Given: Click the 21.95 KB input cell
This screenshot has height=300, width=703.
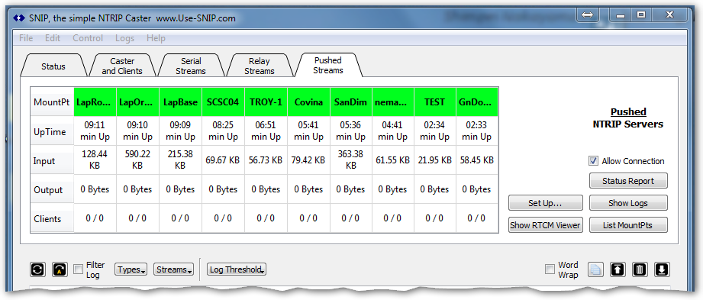Looking at the screenshot, I should coord(434,160).
